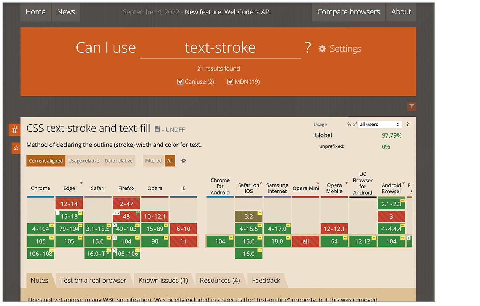Click Opera Mini all cell
This screenshot has height=306, width=480.
[306, 241]
